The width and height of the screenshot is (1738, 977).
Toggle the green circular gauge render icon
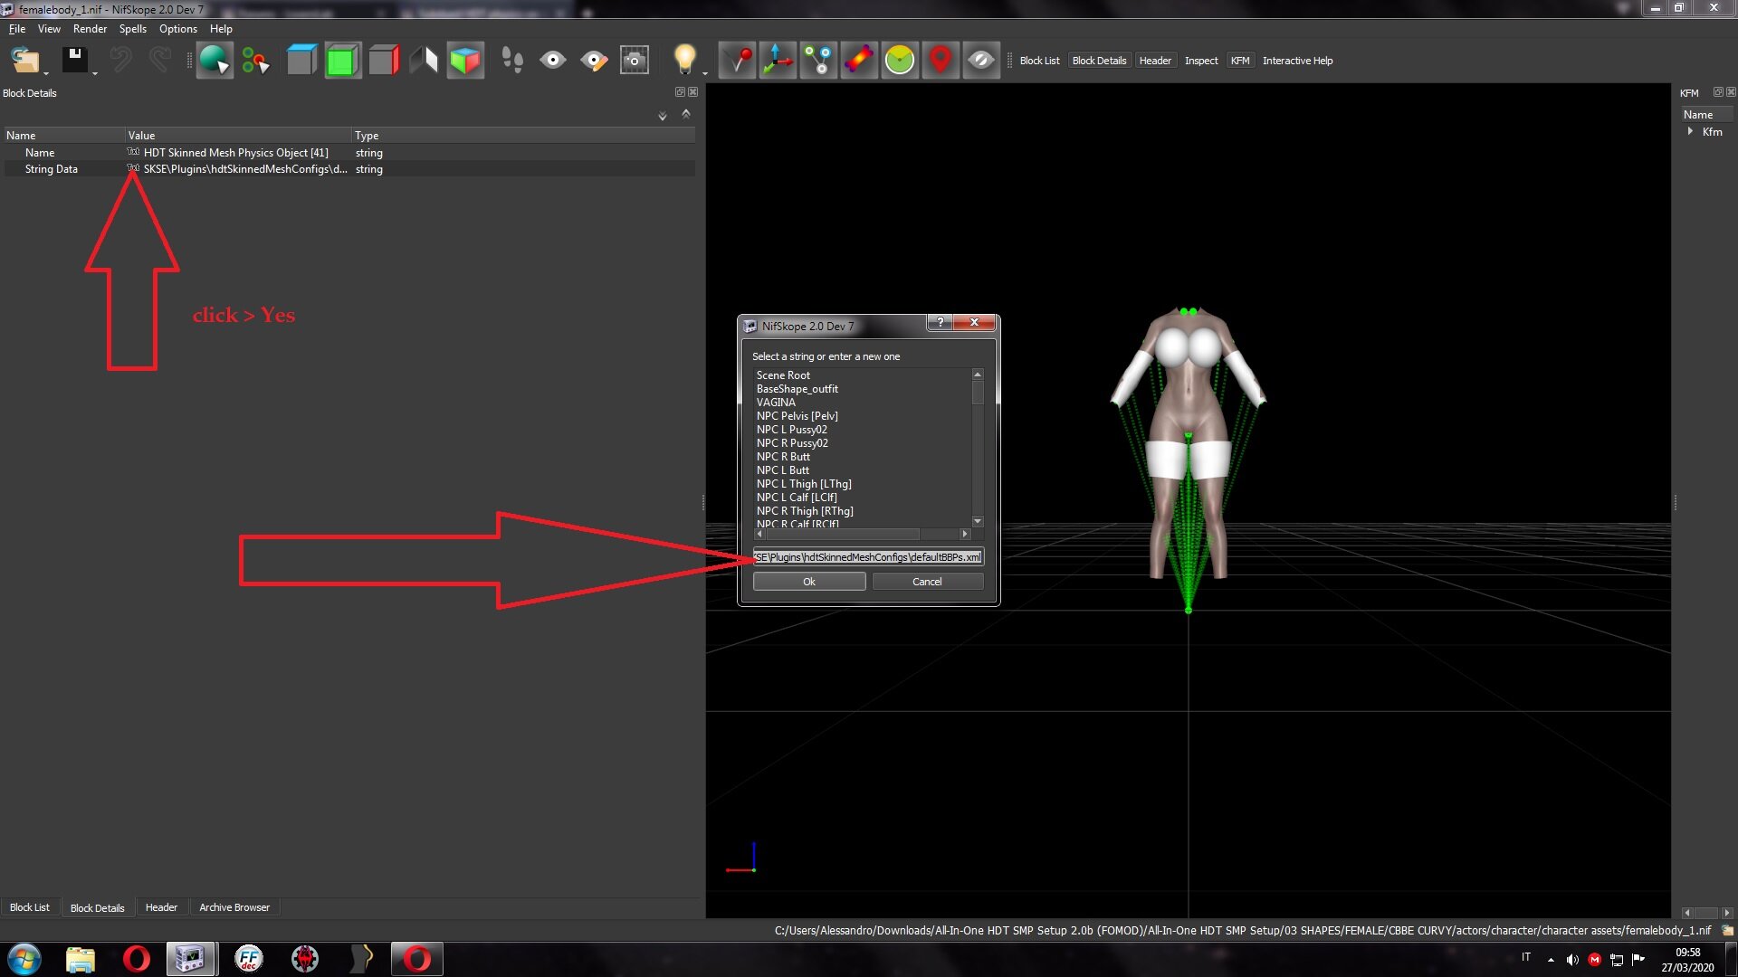click(900, 61)
